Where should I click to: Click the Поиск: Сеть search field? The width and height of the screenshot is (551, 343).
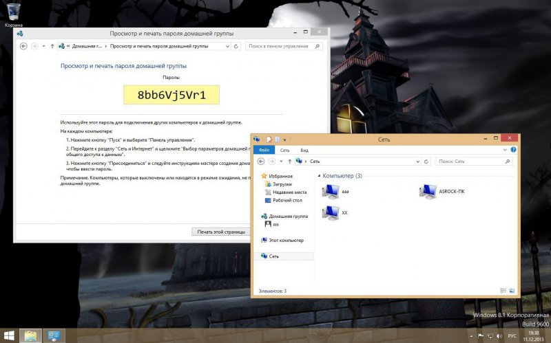(x=474, y=162)
